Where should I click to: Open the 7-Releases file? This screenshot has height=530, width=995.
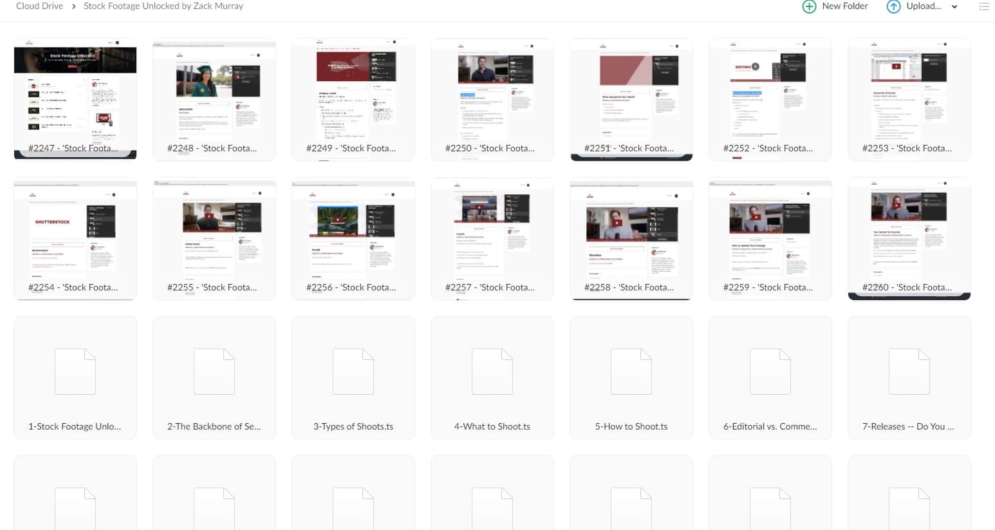(909, 378)
